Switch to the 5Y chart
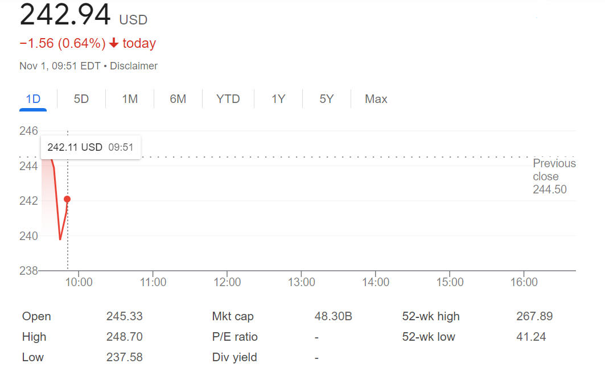 (326, 99)
